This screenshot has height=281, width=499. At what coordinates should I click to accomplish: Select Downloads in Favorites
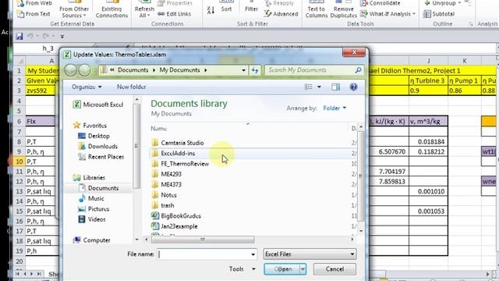coord(98,147)
